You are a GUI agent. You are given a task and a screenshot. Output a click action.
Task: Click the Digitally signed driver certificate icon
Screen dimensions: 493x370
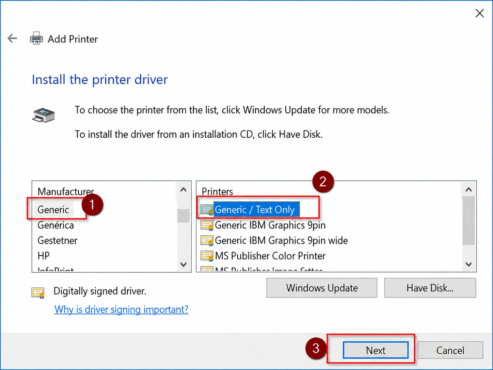pos(38,293)
